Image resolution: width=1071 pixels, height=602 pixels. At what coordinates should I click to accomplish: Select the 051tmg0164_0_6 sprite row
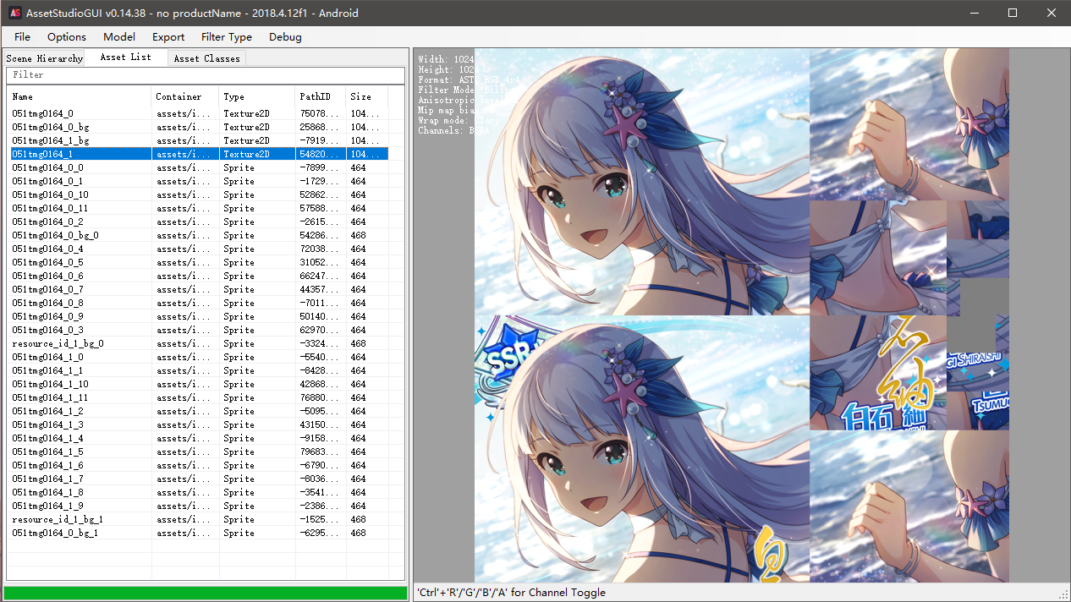click(x=199, y=276)
